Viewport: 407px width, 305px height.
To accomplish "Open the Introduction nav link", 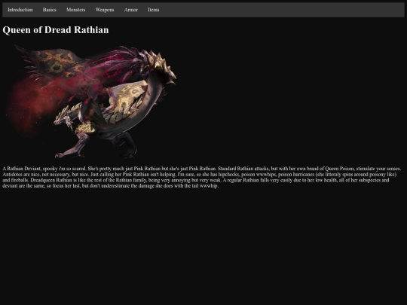I will click(x=20, y=10).
